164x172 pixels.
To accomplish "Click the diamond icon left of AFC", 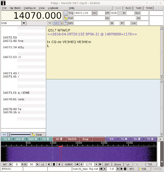I will click(x=125, y=169).
